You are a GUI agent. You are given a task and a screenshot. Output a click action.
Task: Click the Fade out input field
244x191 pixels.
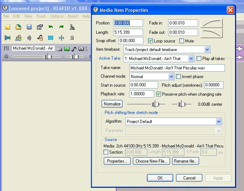click(183, 32)
